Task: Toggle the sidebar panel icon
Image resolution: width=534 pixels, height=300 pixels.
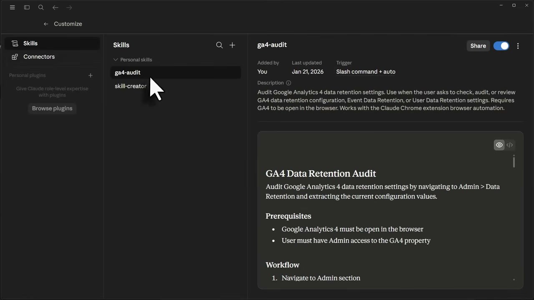Action: 27,7
